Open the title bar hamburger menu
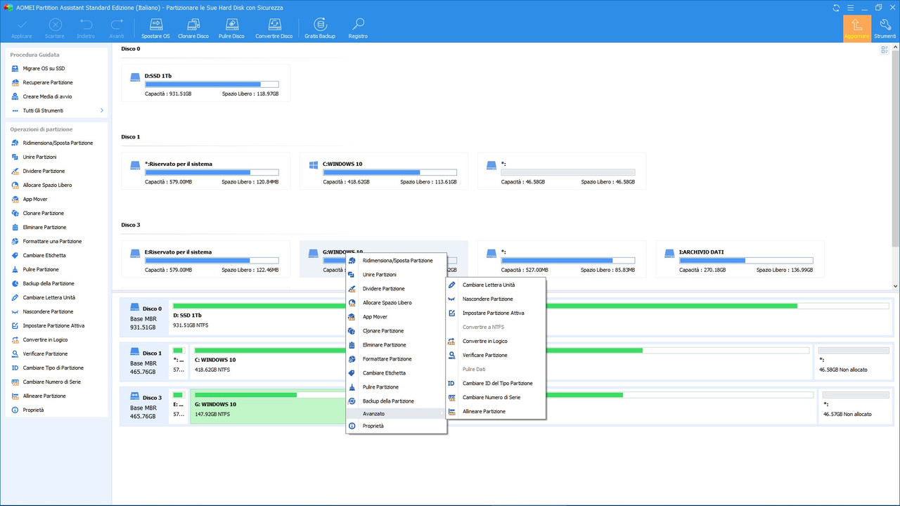900x506 pixels. (849, 7)
